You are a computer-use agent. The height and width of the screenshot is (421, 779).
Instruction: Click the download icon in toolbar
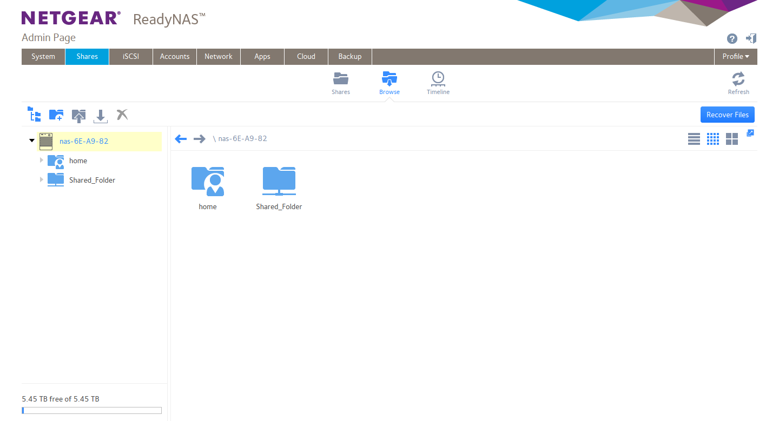coord(101,115)
